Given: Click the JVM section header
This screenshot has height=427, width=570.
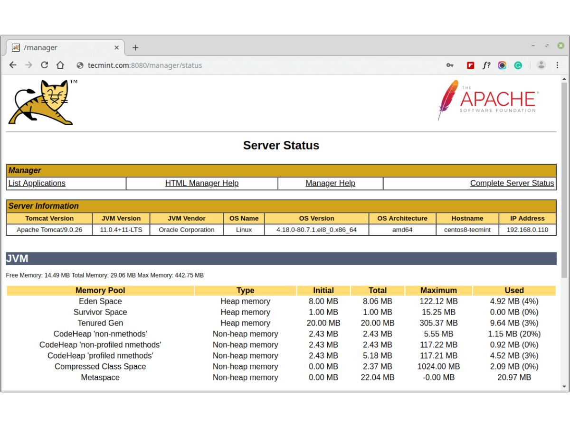Looking at the screenshot, I should tap(281, 259).
